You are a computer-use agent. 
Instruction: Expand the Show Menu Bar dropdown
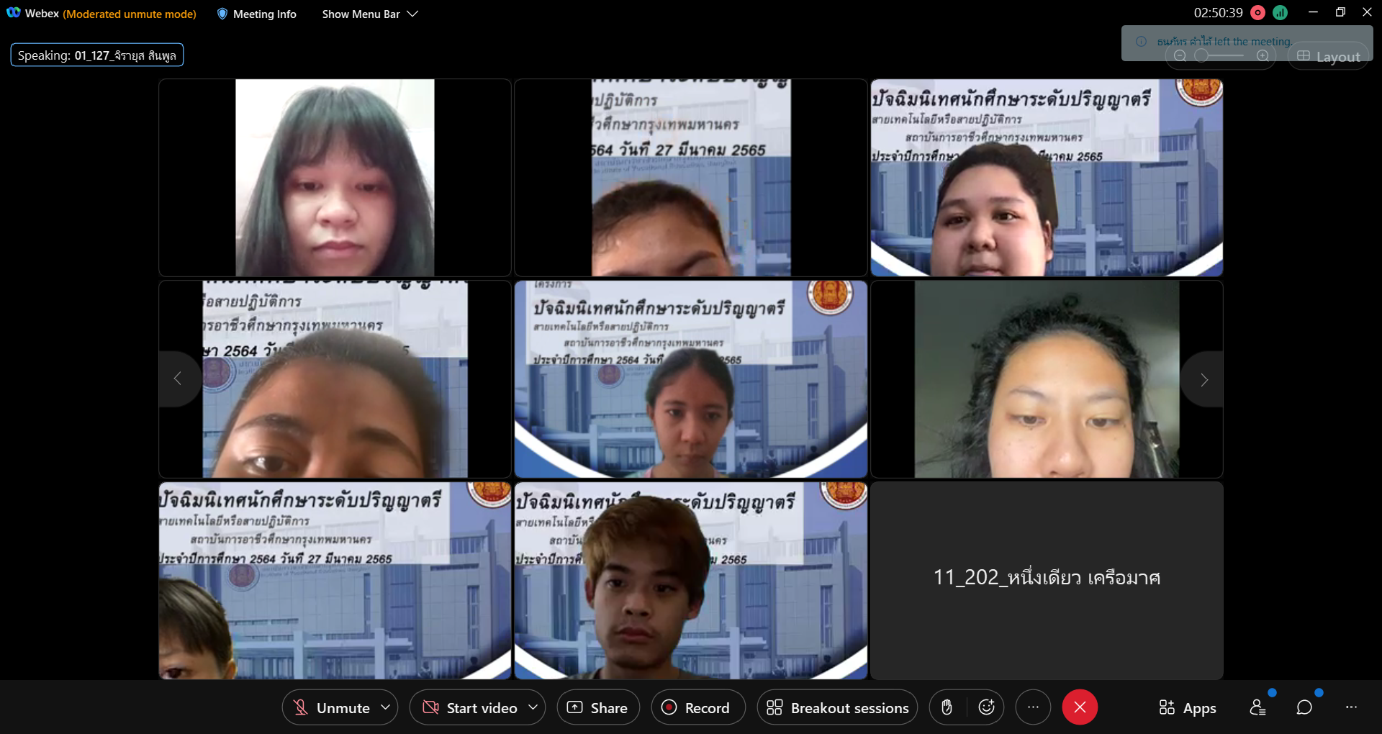tap(370, 14)
